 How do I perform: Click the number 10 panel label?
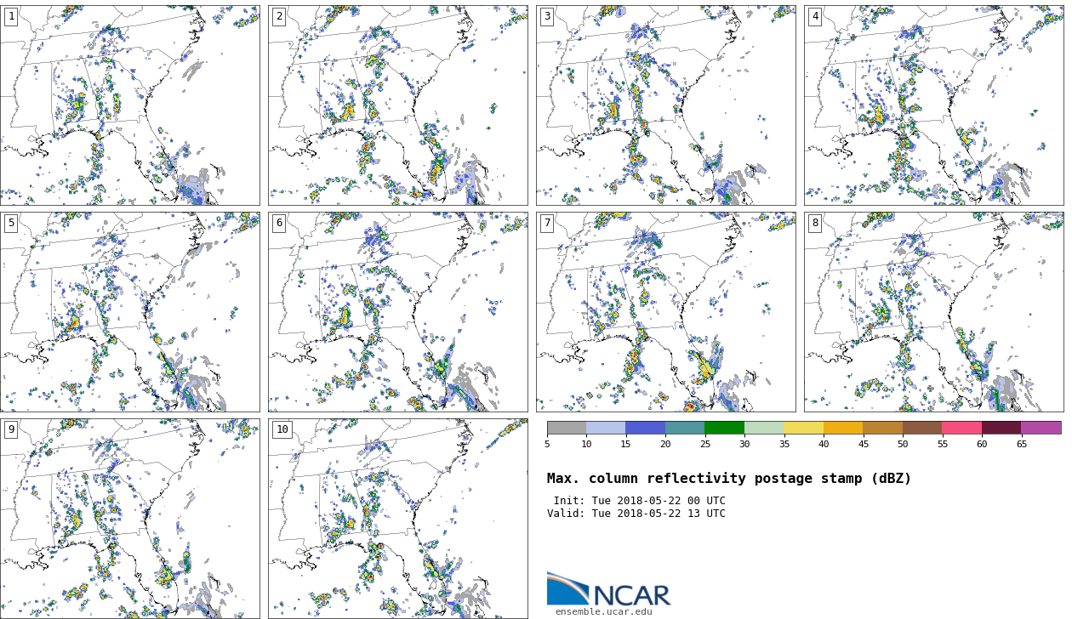tap(282, 429)
